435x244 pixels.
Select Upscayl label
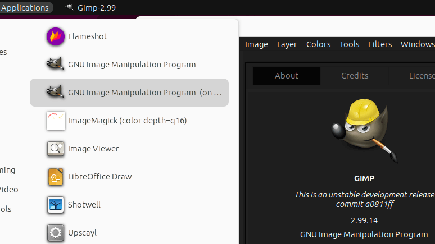pyautogui.click(x=82, y=233)
